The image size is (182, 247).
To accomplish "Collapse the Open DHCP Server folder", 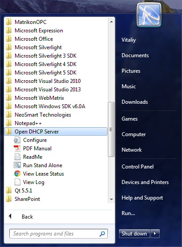I will pyautogui.click(x=56, y=132).
